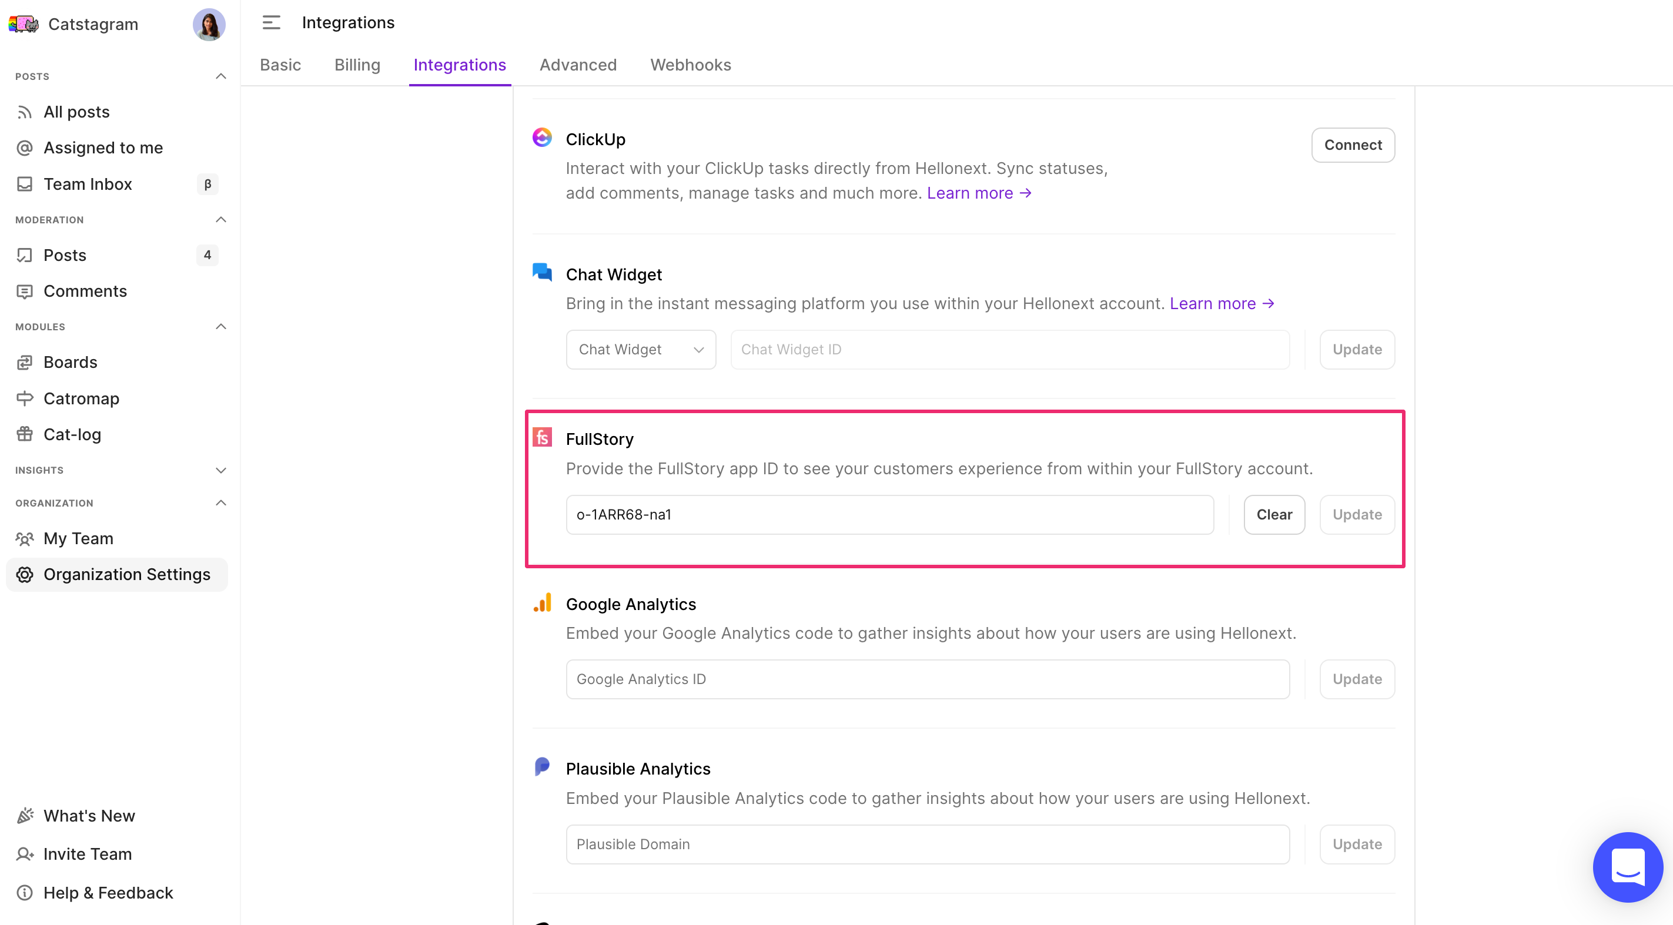Click the Comments speech icon
The height and width of the screenshot is (925, 1673).
(25, 291)
